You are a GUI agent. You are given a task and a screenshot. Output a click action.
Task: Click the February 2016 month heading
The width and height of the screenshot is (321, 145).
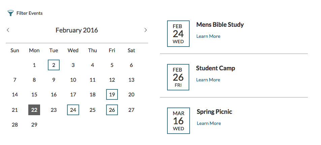coord(77,30)
